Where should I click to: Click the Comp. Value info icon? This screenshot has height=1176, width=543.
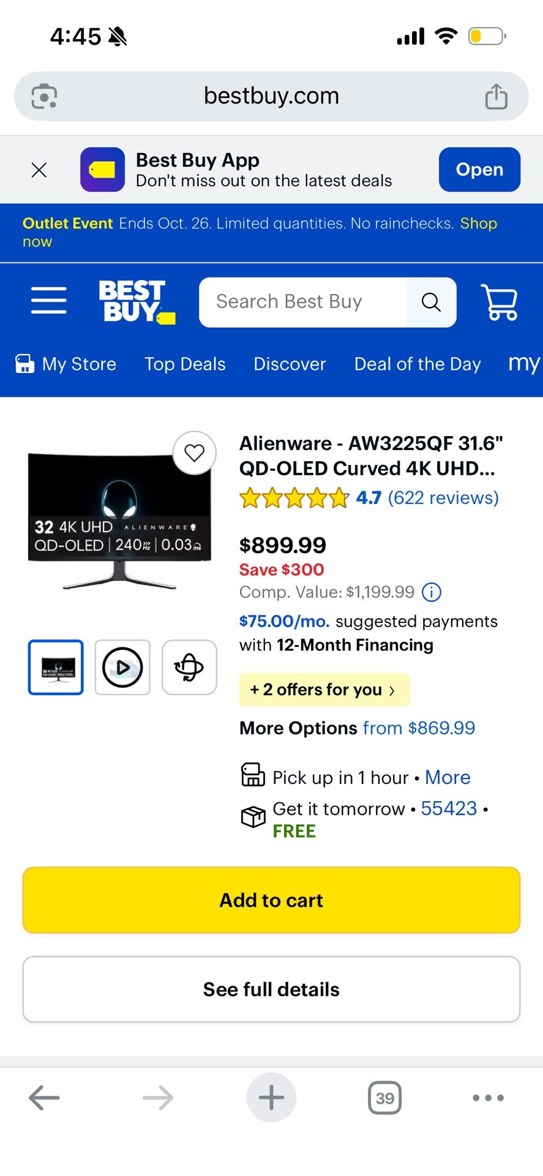(x=432, y=592)
